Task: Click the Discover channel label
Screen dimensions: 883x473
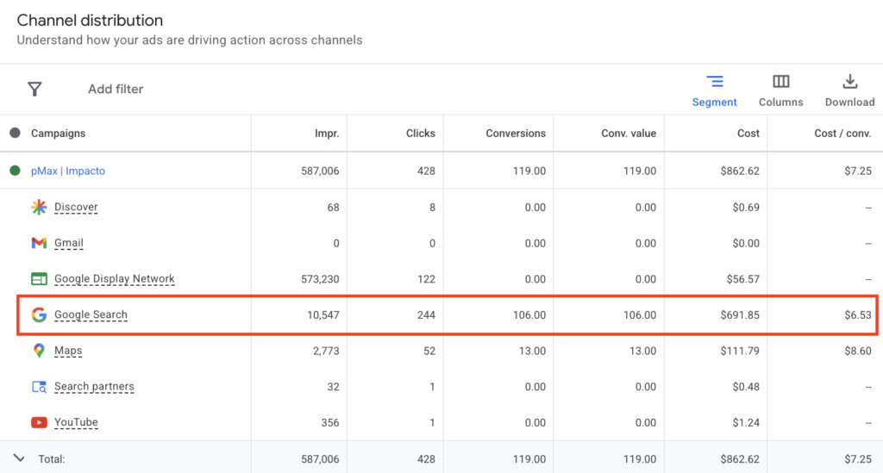Action: [76, 207]
